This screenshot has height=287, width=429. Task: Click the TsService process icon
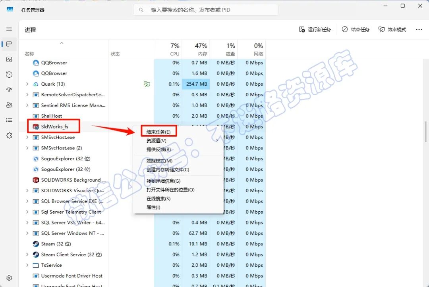pos(36,265)
